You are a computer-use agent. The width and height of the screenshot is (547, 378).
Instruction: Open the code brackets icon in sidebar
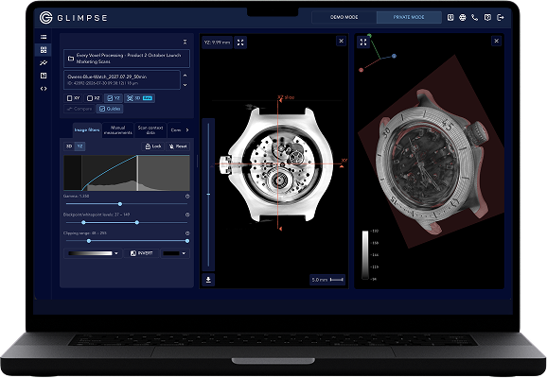pos(44,89)
